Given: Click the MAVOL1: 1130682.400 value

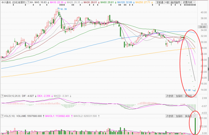Looking at the screenshot, I should [x=57, y=116].
